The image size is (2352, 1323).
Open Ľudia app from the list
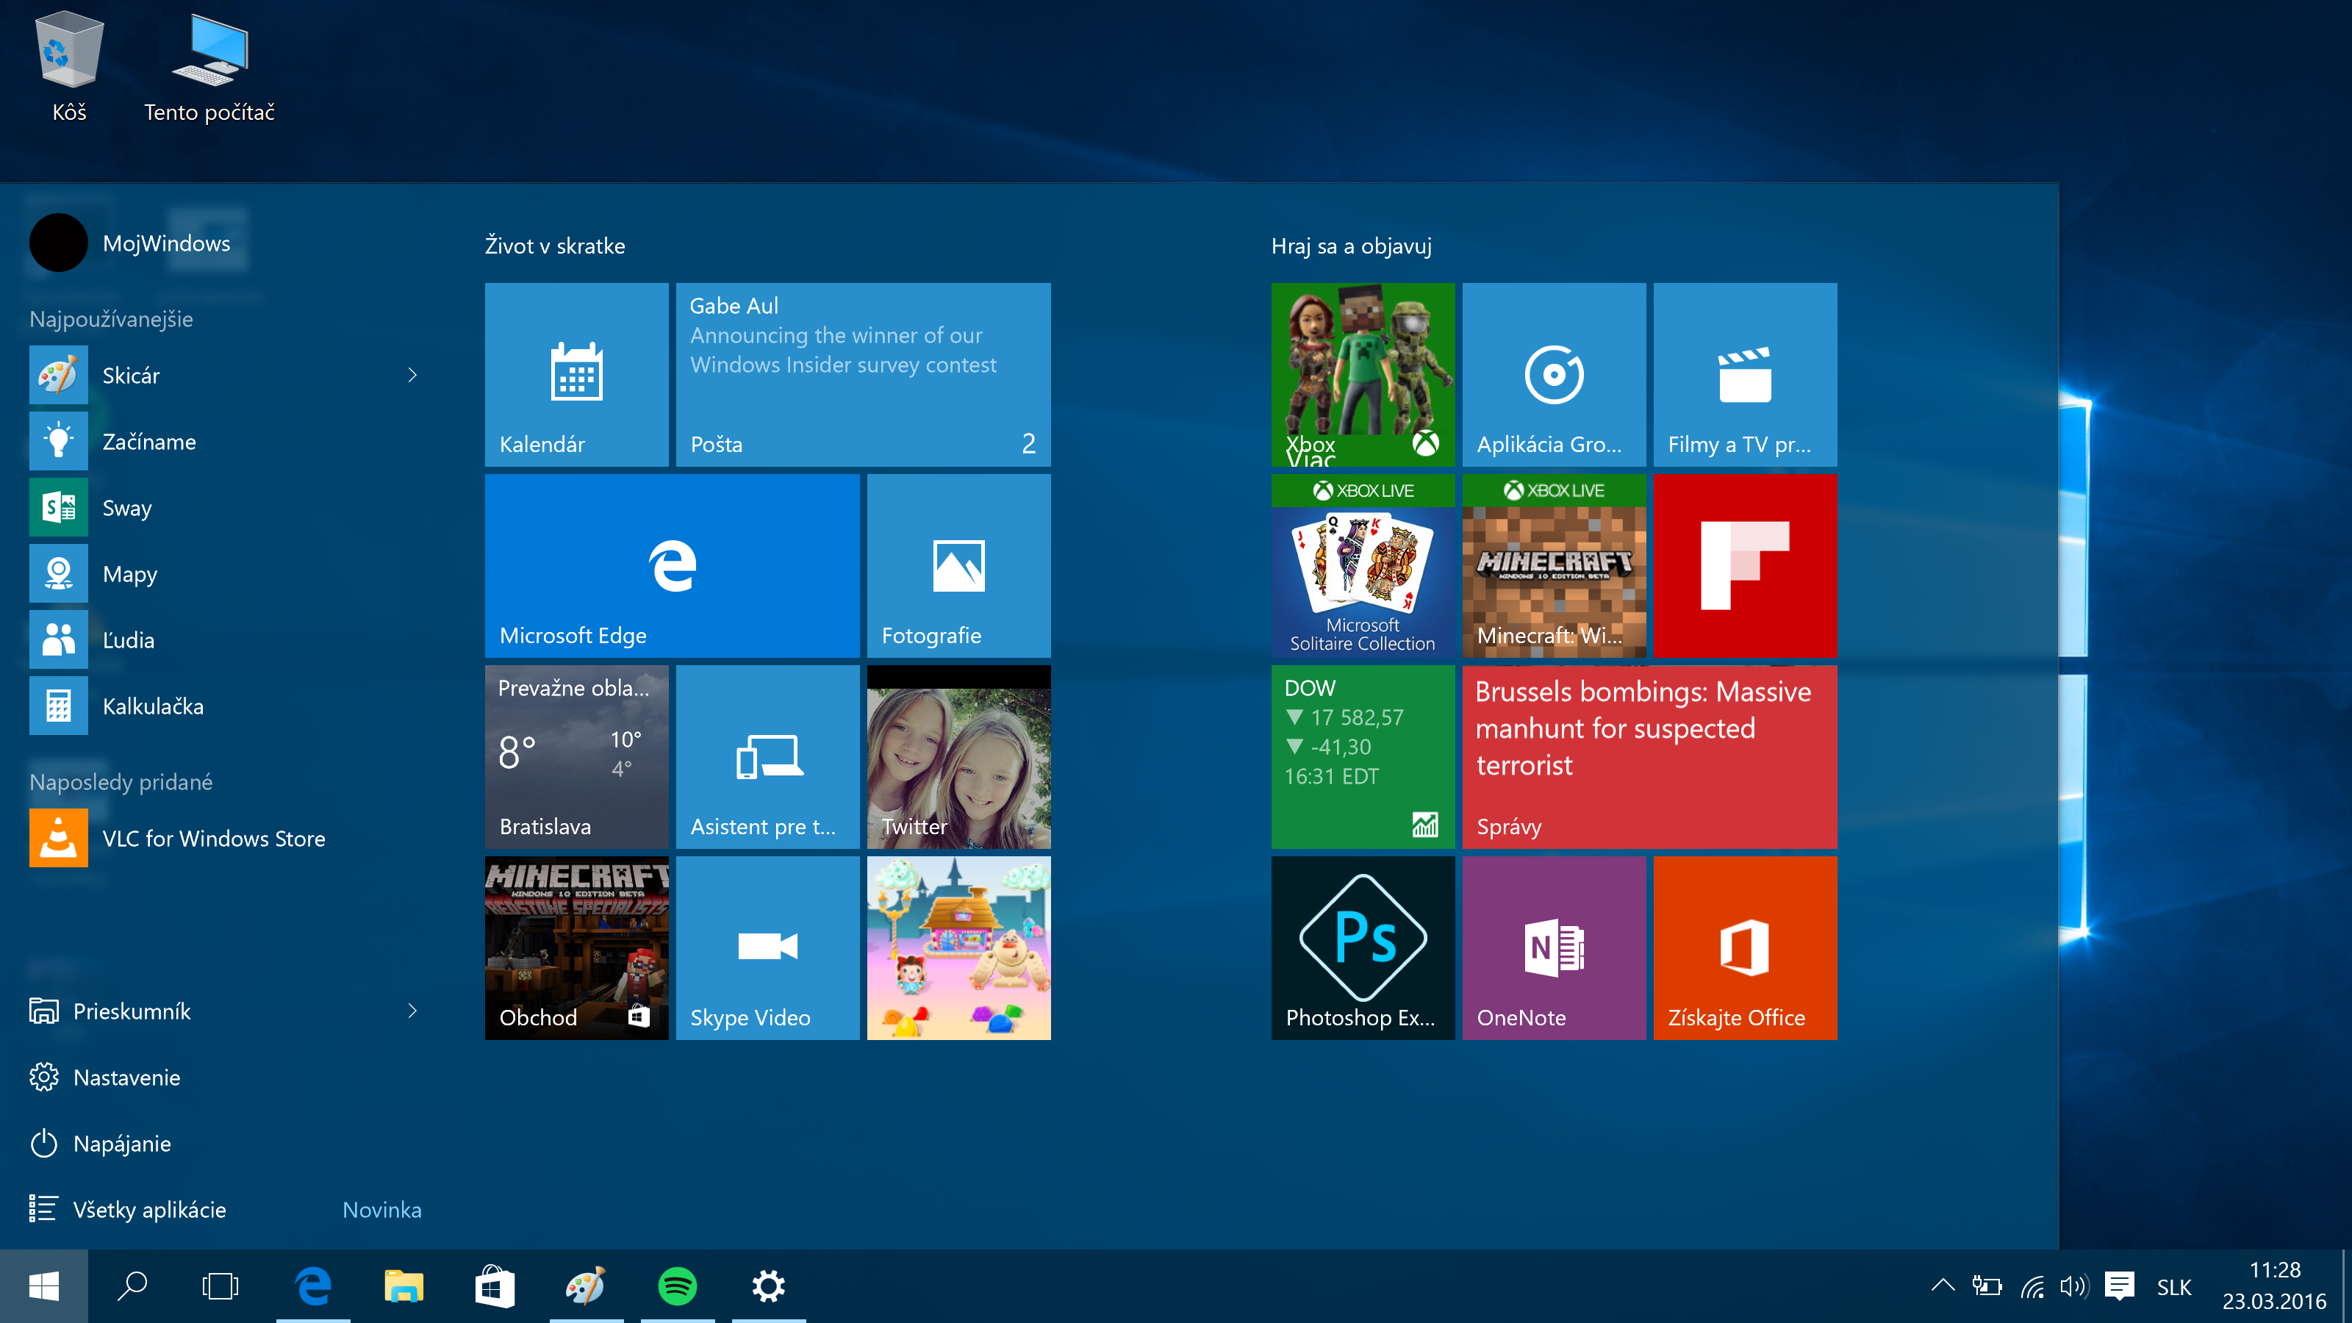[x=229, y=639]
